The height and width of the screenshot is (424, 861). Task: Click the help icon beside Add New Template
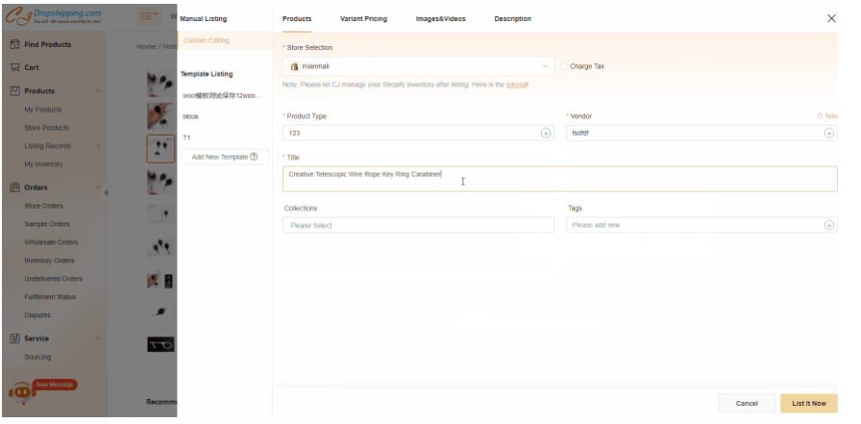click(x=254, y=157)
